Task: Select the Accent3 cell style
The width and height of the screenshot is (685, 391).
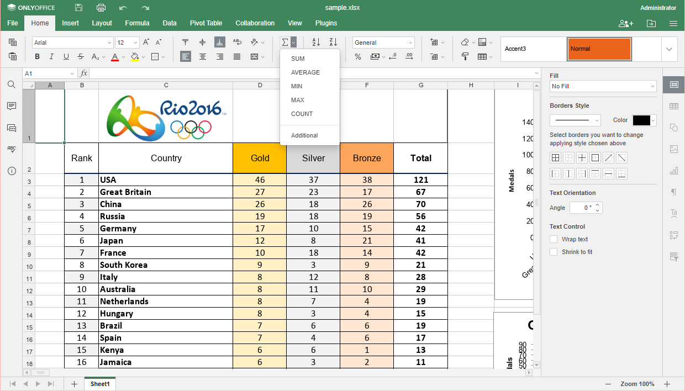Action: coord(533,49)
